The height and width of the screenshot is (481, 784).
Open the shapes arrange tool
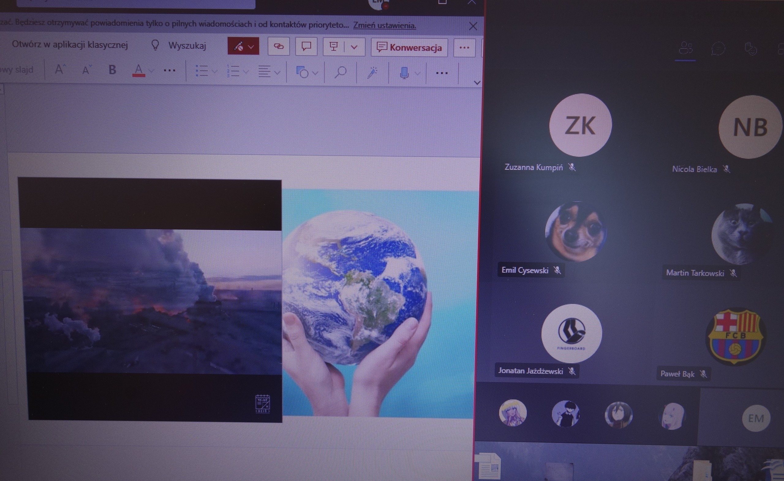(x=303, y=72)
